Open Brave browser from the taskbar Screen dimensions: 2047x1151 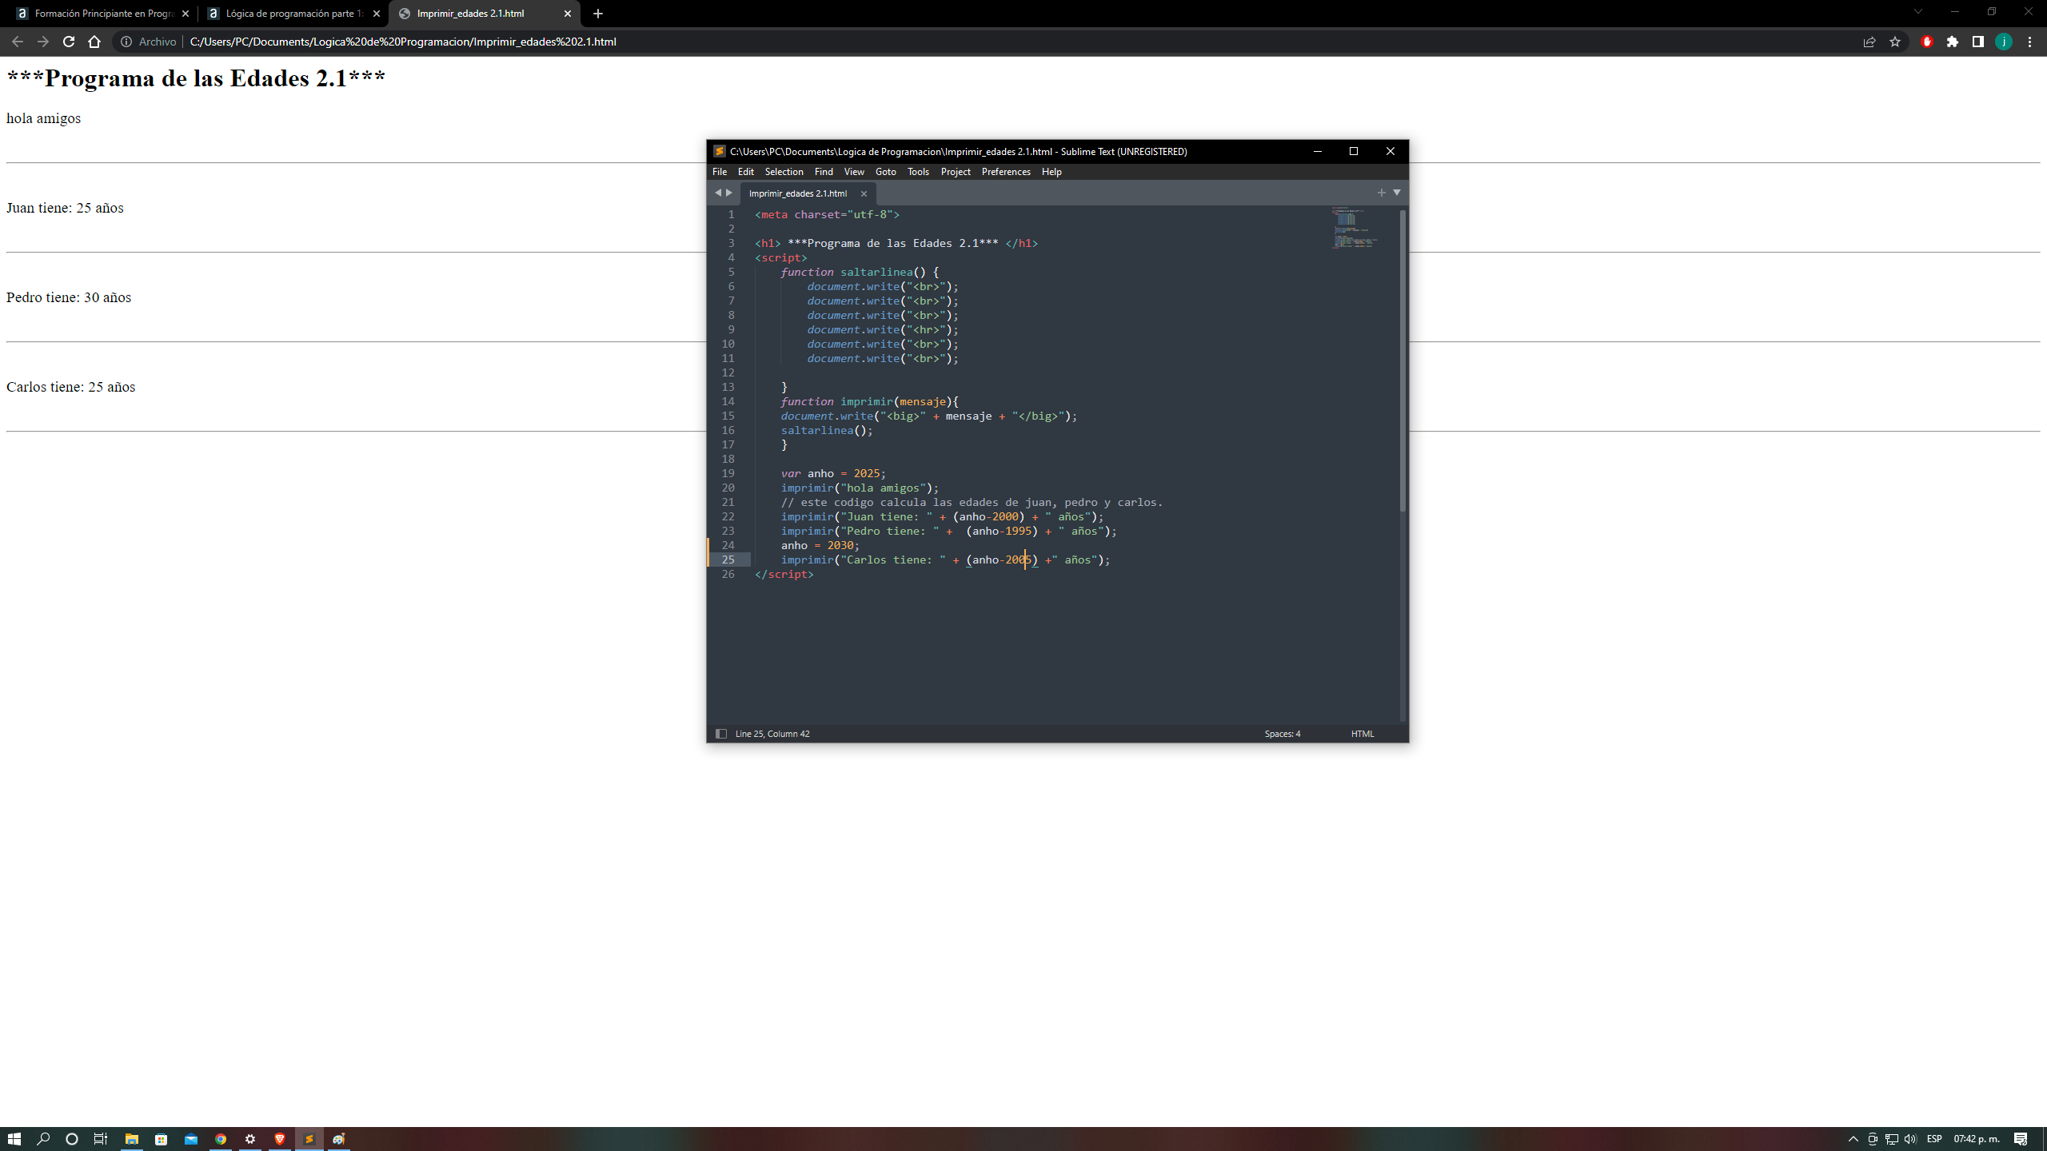click(x=280, y=1139)
